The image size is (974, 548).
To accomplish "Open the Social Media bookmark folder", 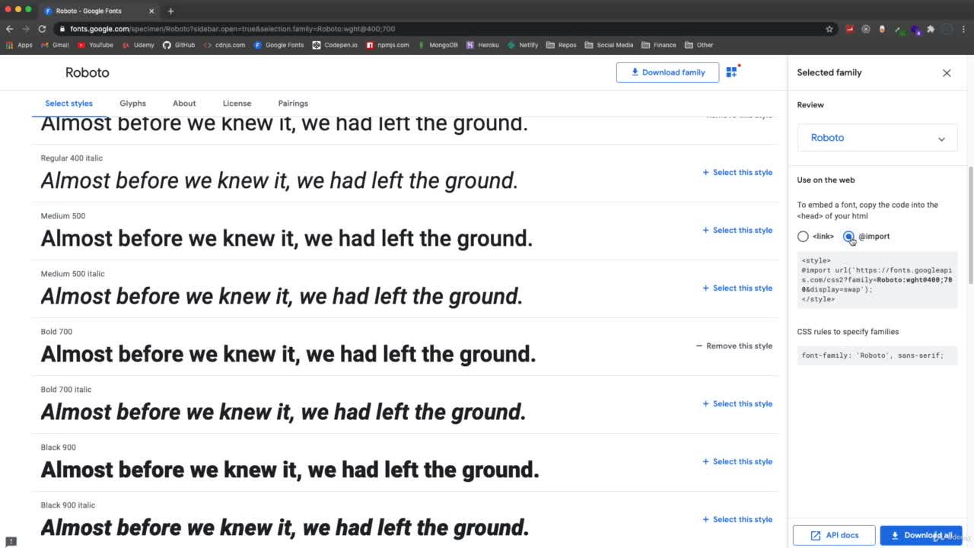I will [x=609, y=45].
